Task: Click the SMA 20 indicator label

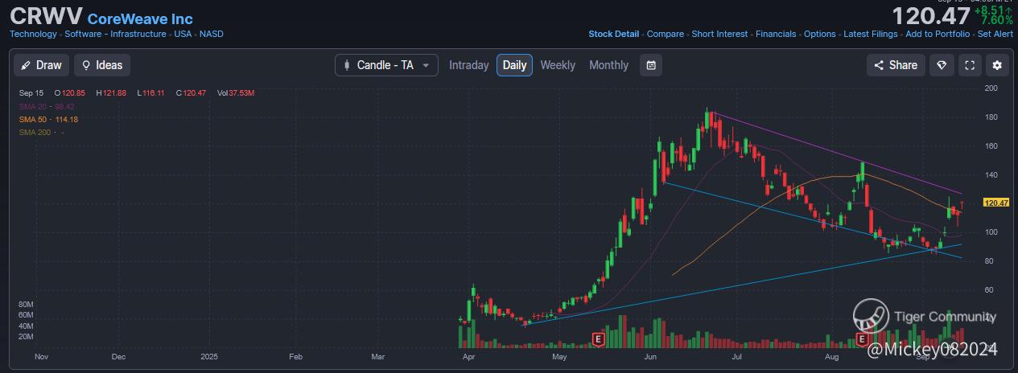Action: (x=47, y=106)
